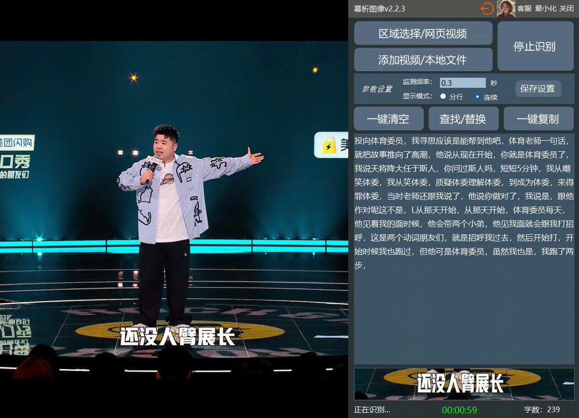Select the 连续 display mode radio

pyautogui.click(x=477, y=96)
